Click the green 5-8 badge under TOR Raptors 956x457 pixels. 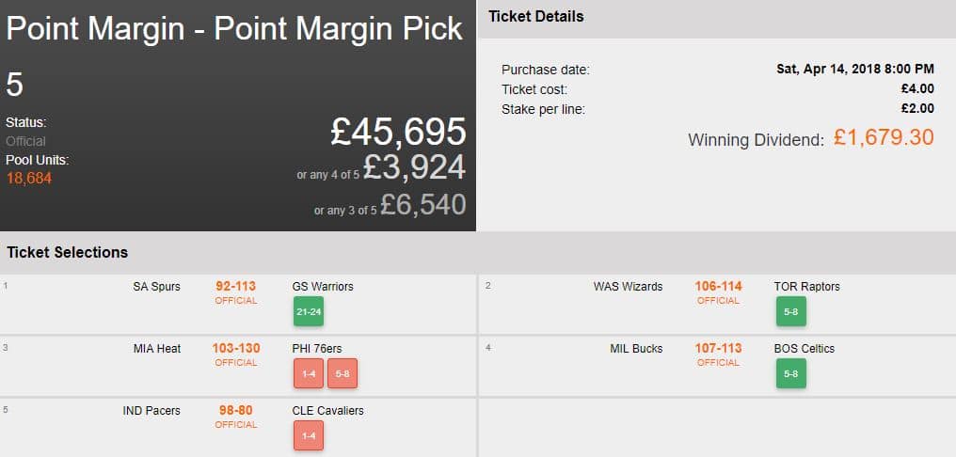790,311
